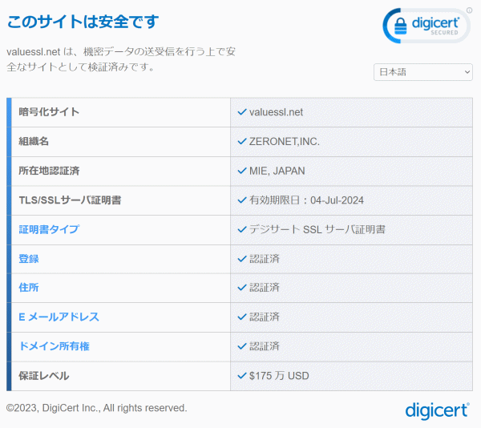Screen dimensions: 481x428
Task: Select the 有効期限日：04-Jul-2024 value
Action: pos(306,200)
